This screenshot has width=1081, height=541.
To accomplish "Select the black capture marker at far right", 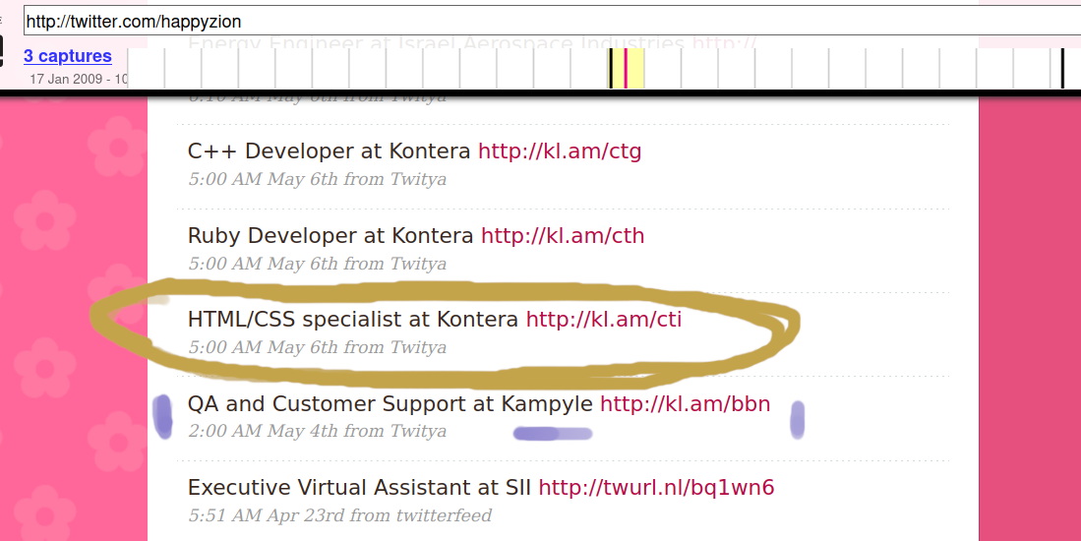I will tap(1062, 69).
